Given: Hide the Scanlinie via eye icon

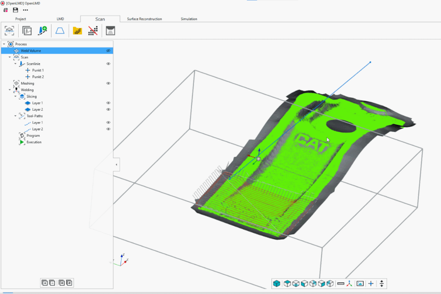Looking at the screenshot, I should coord(108,64).
